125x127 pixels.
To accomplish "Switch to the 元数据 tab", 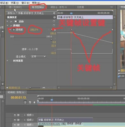I will pyautogui.click(x=80, y=7).
